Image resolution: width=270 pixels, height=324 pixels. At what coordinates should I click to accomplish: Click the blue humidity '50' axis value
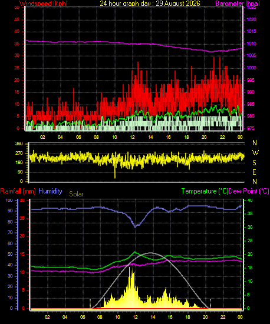click(10, 255)
